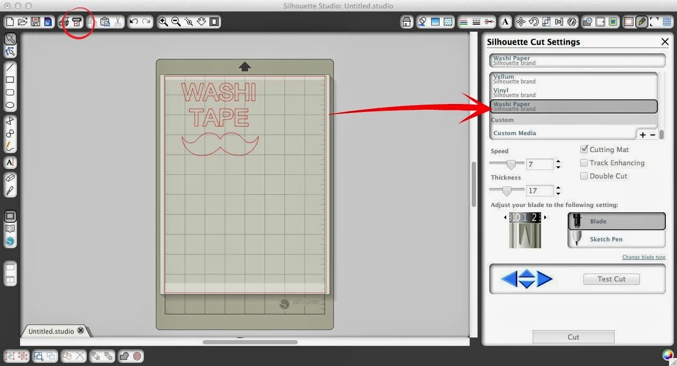
Task: Select the Text tool in left toolbar
Action: (x=10, y=162)
